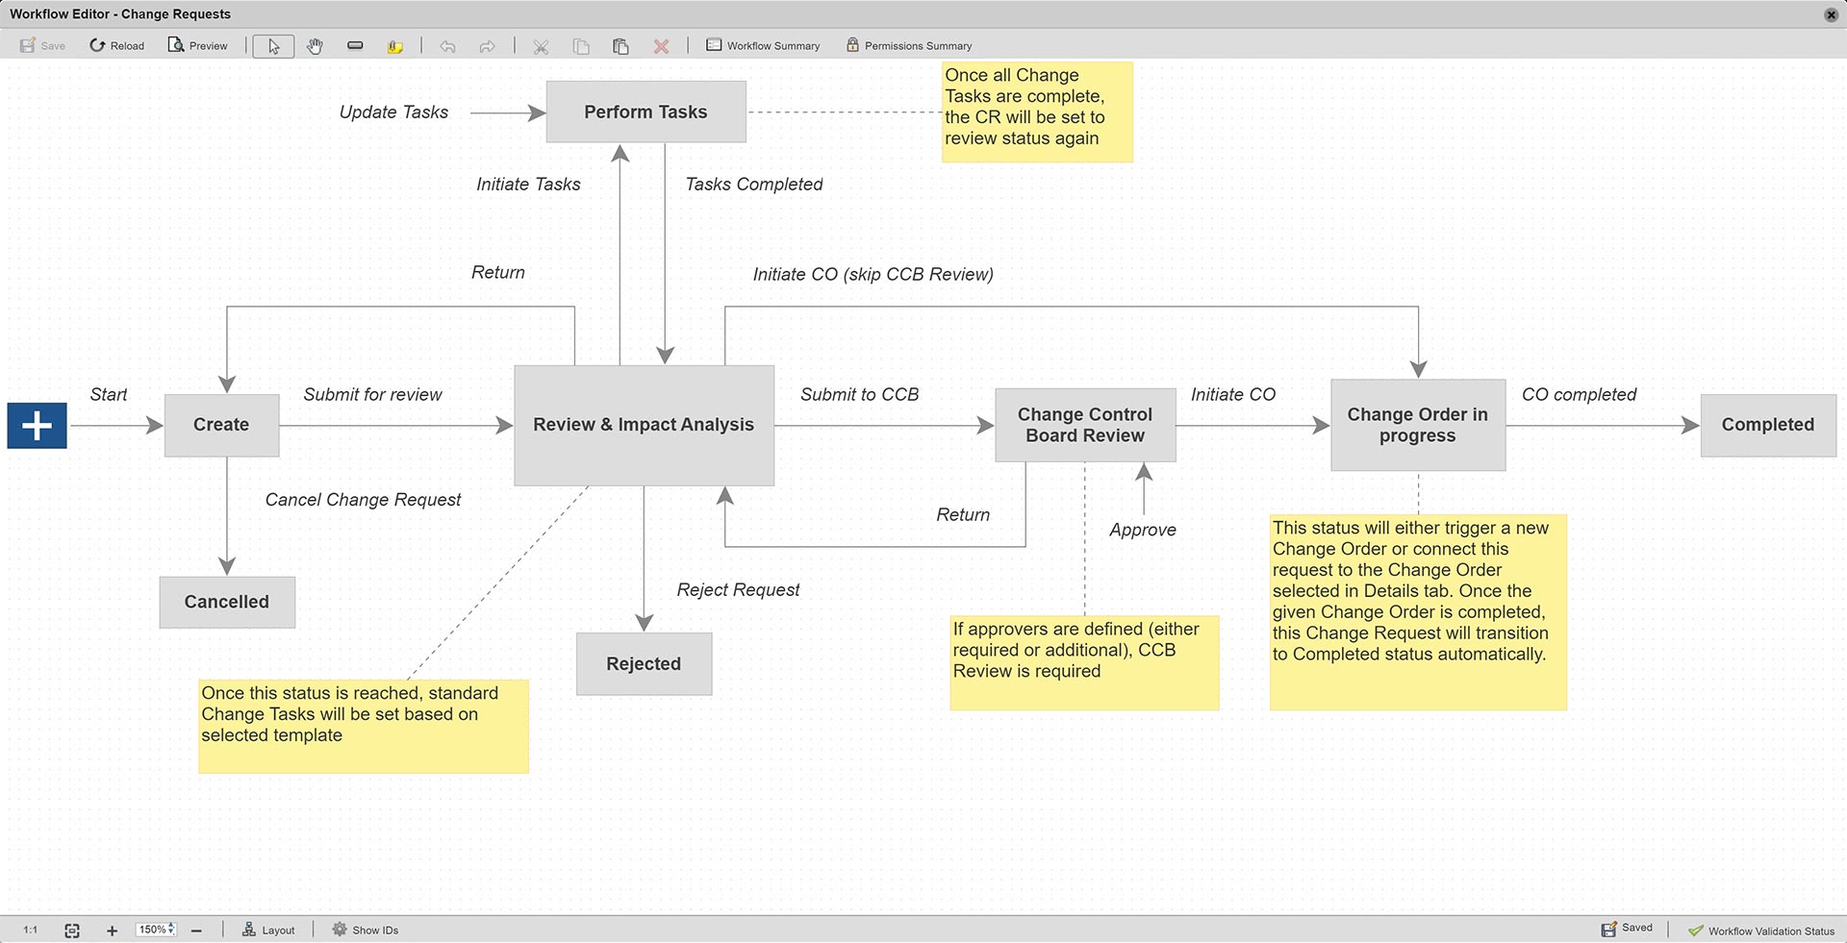Select the pointer selection tool
The image size is (1847, 943).
(x=273, y=46)
